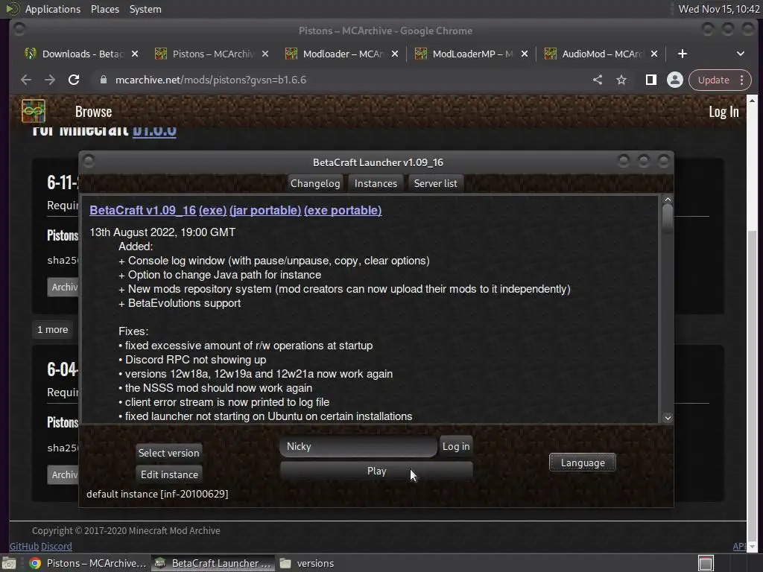This screenshot has height=572, width=763.
Task: Click the site lock icon in address bar
Action: coord(103,80)
